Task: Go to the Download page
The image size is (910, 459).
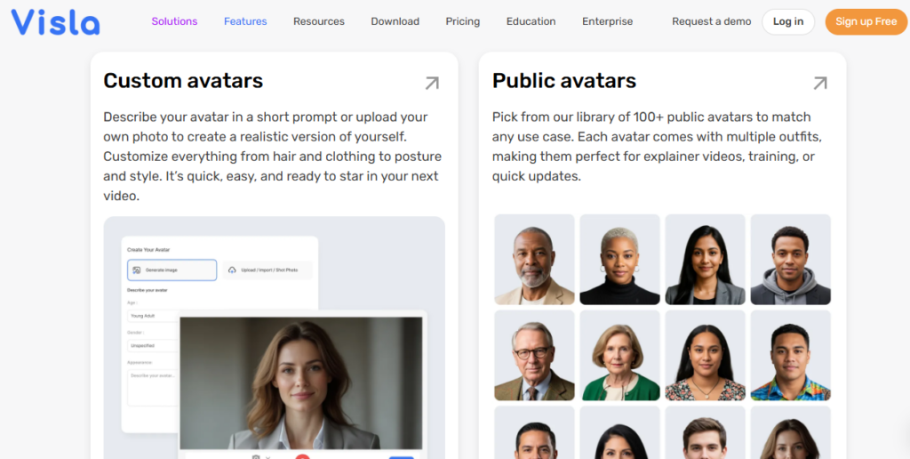Action: (x=395, y=21)
